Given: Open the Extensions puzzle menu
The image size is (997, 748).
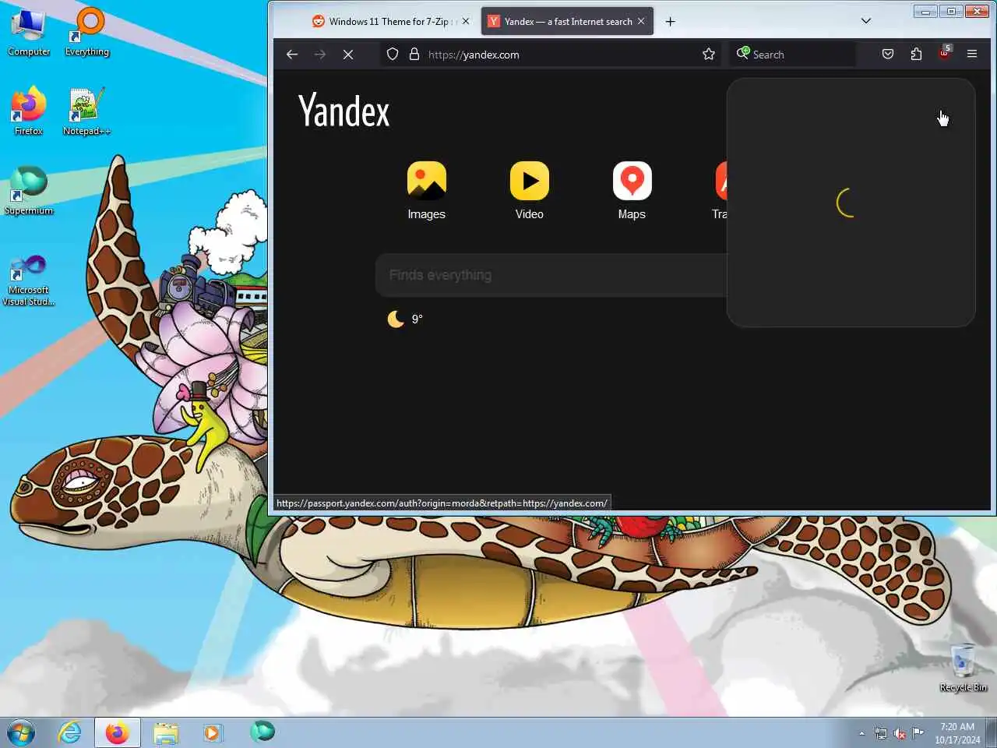Looking at the screenshot, I should click(916, 55).
